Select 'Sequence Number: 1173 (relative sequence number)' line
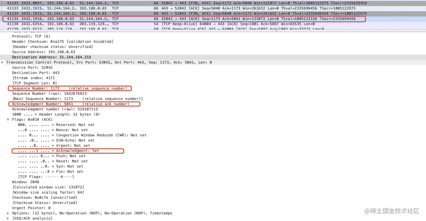 [69, 88]
